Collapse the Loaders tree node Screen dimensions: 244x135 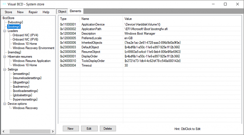click(x=5, y=31)
